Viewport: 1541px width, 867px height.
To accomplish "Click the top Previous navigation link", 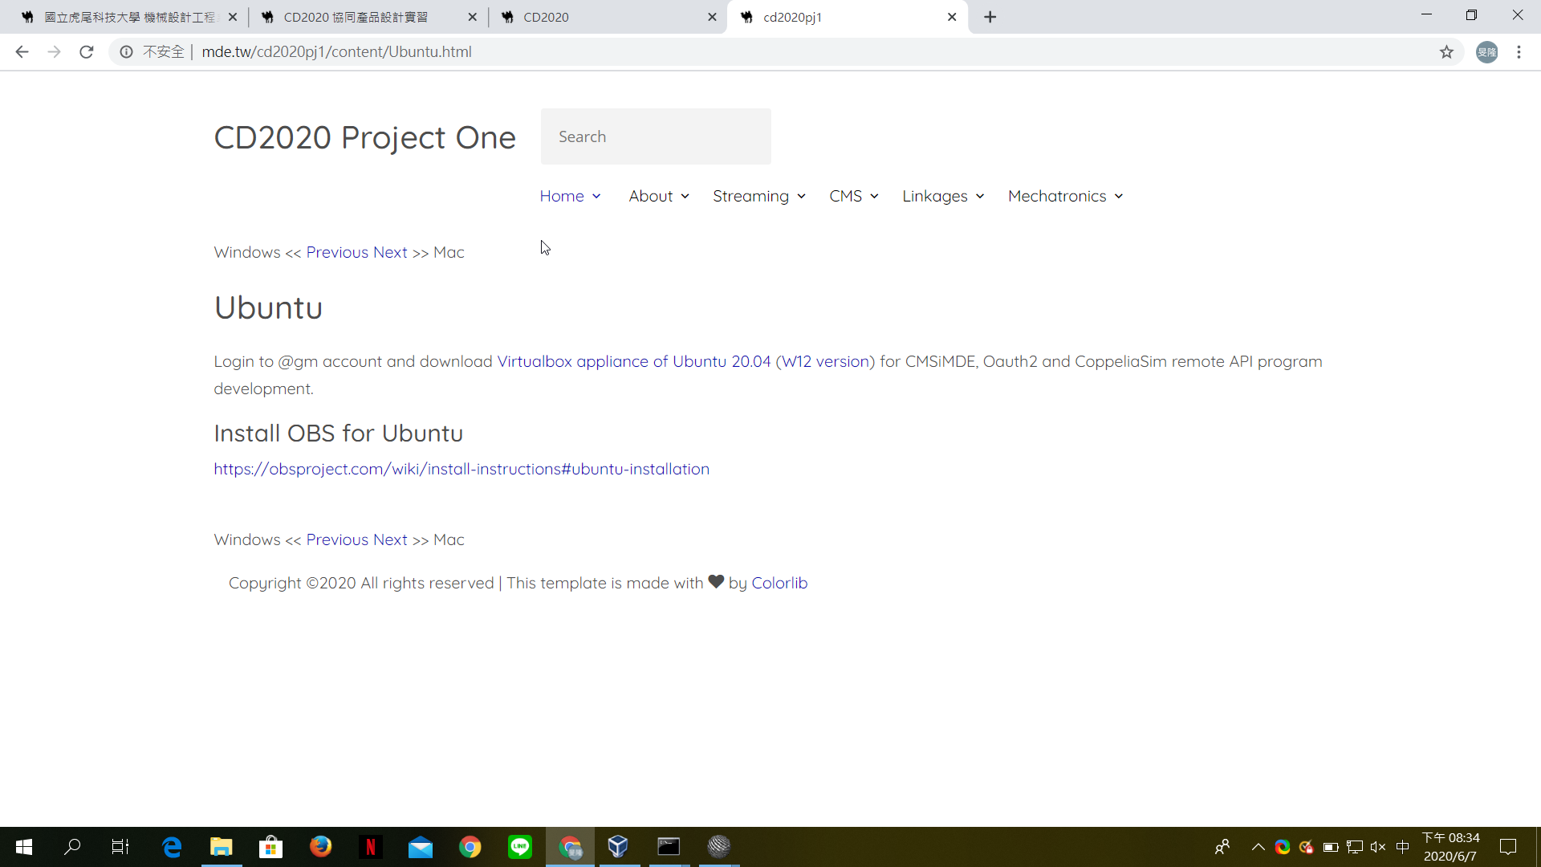I will point(337,252).
